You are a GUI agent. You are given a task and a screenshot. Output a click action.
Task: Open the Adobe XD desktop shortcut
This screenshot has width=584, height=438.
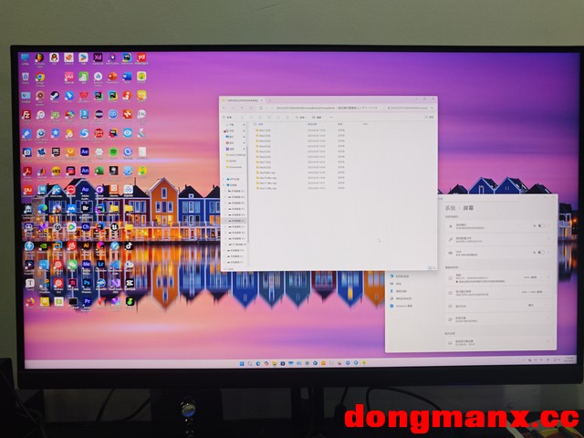(x=99, y=57)
